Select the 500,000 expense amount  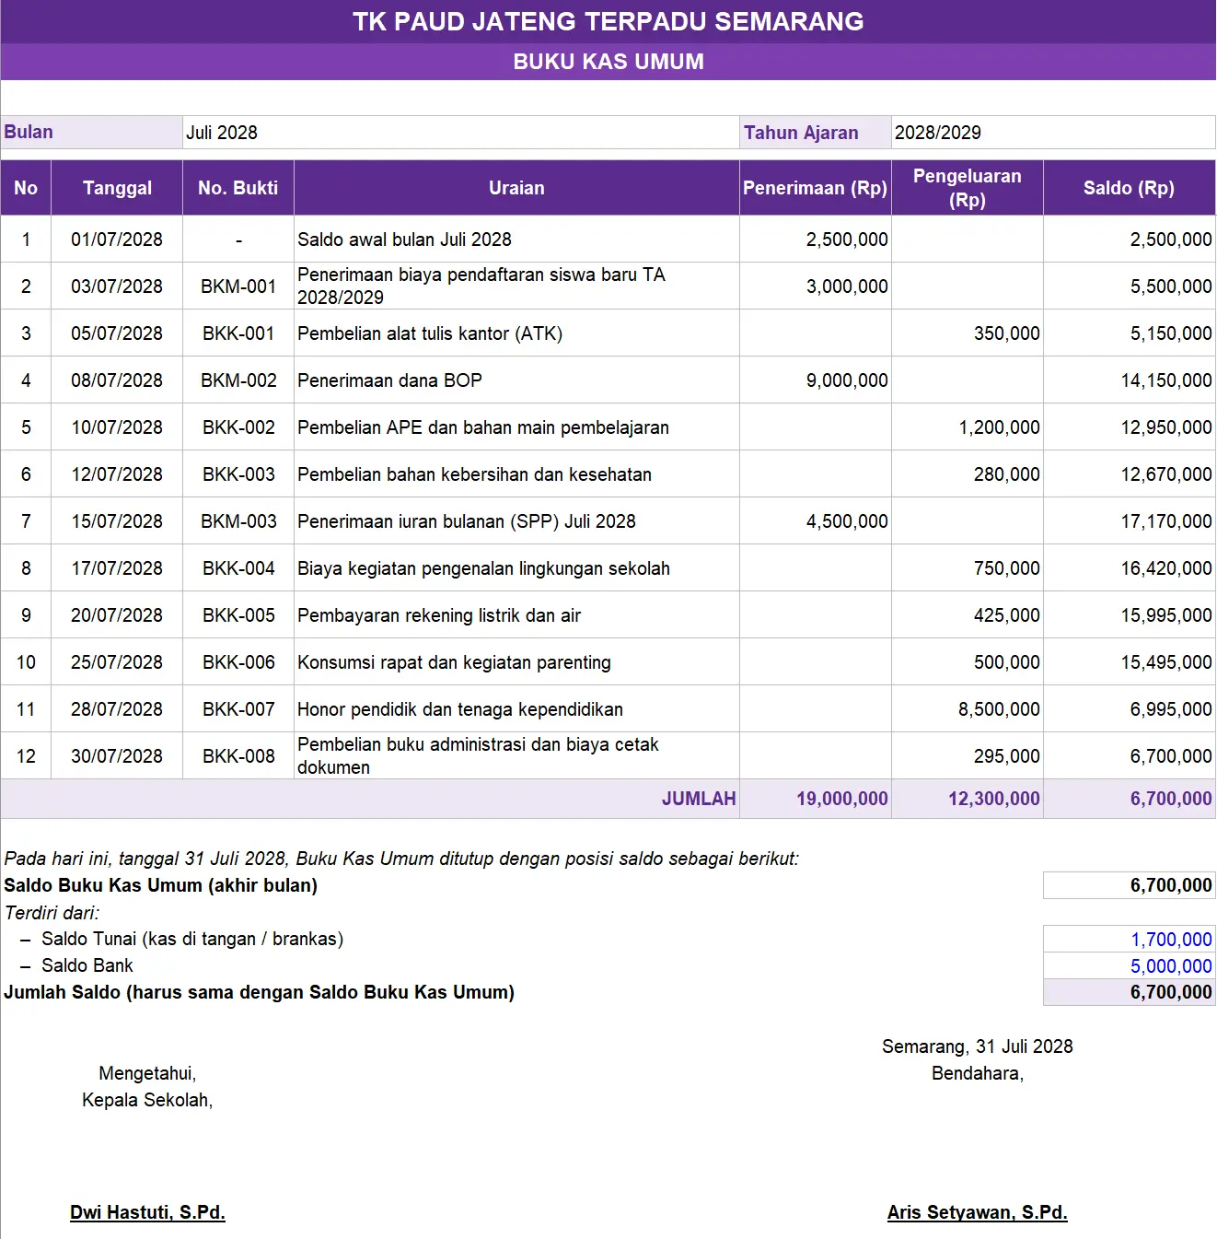click(967, 662)
